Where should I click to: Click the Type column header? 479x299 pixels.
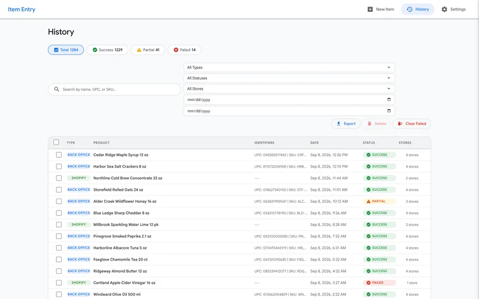click(71, 143)
